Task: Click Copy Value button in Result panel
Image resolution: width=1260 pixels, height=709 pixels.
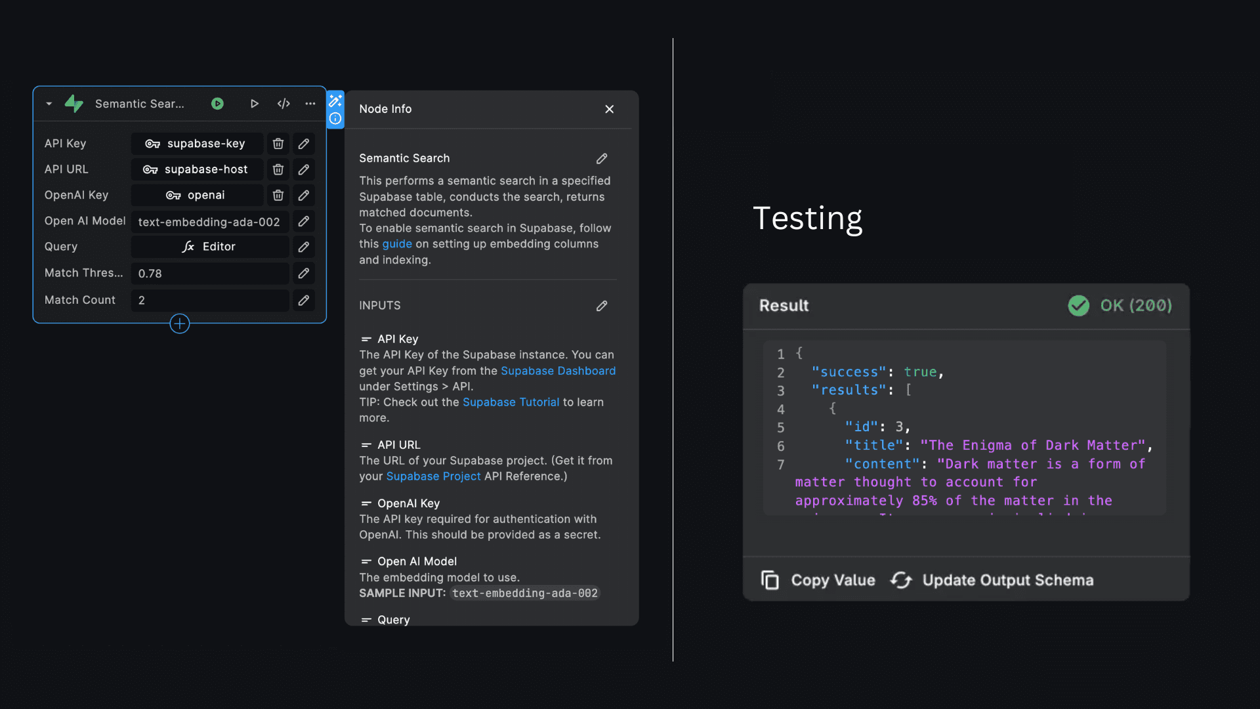Action: (x=817, y=580)
